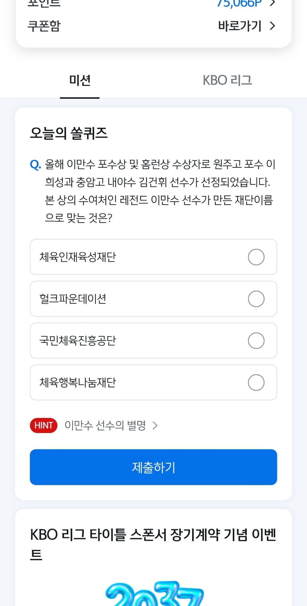Tap the chevron next to the points balance

tap(273, 3)
